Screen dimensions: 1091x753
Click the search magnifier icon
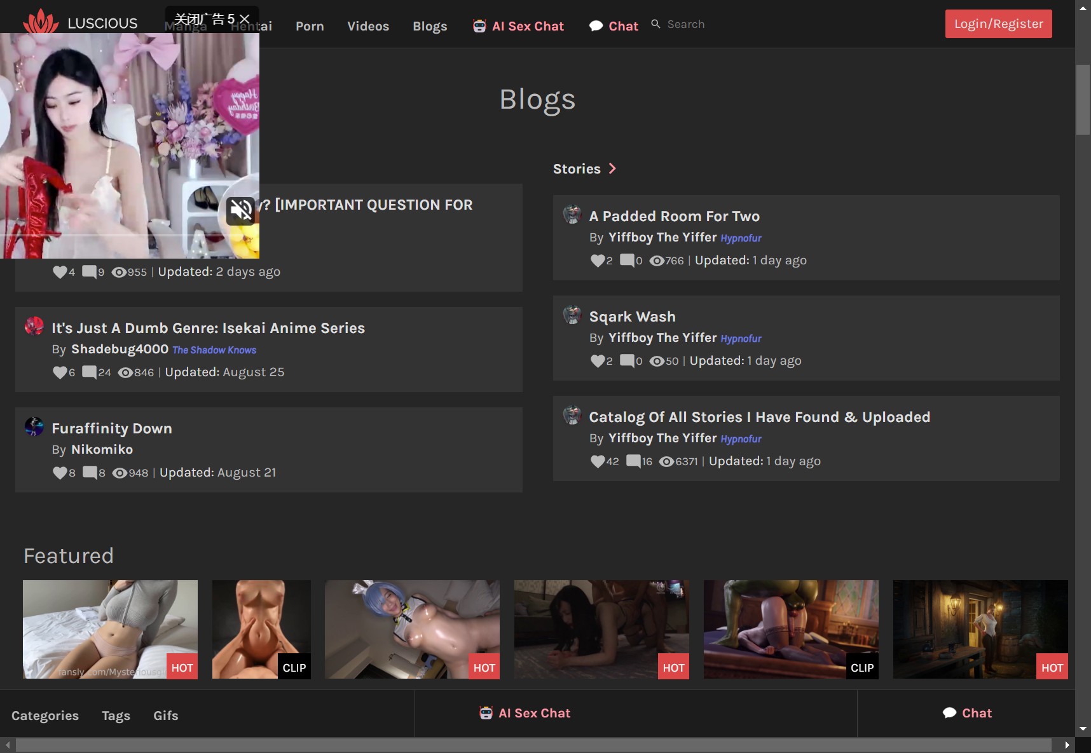coord(655,24)
